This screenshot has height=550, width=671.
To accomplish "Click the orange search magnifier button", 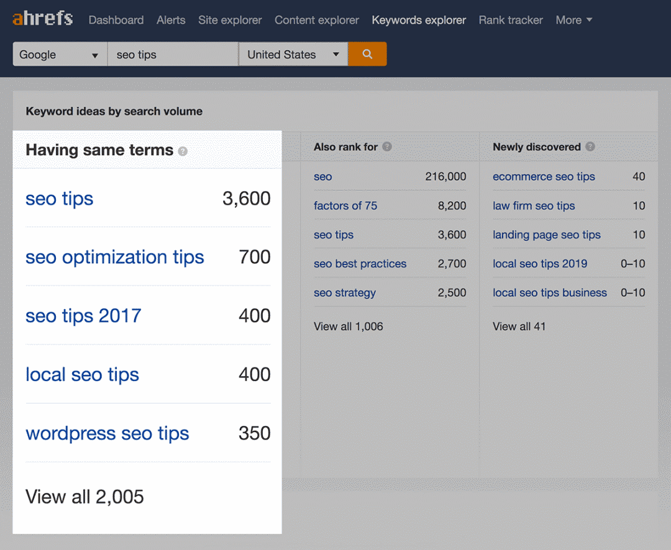I will [x=367, y=54].
